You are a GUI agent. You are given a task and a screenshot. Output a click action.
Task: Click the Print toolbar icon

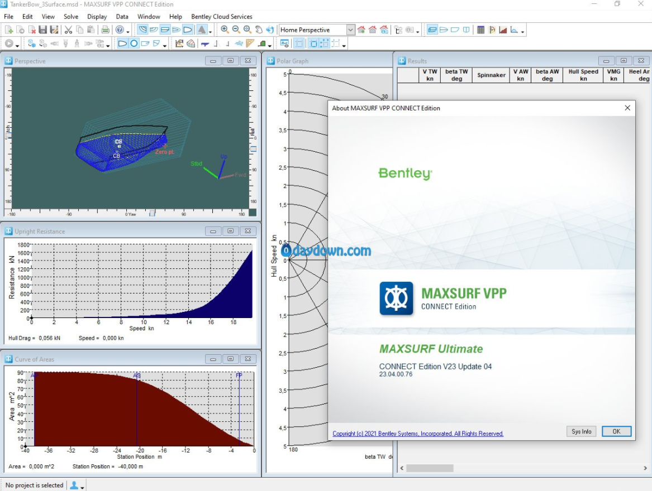coord(105,30)
